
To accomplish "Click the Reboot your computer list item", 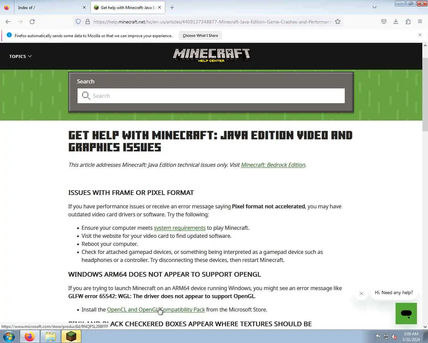I will [110, 244].
